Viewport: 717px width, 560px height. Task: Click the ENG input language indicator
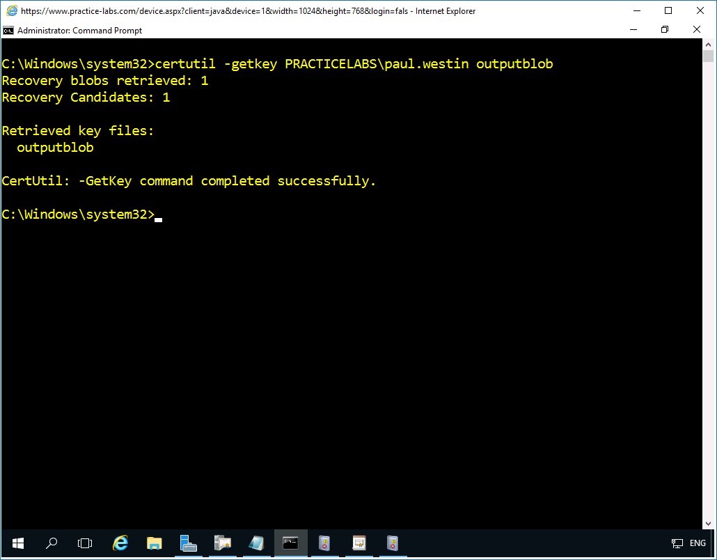(698, 543)
